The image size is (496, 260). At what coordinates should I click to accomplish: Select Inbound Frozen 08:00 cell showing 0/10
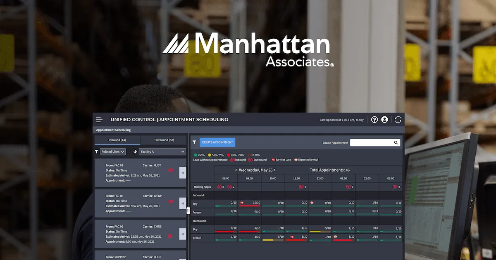coord(226,212)
